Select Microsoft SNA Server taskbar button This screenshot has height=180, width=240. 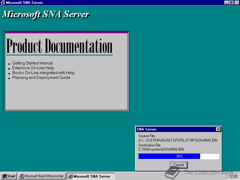coord(91,176)
